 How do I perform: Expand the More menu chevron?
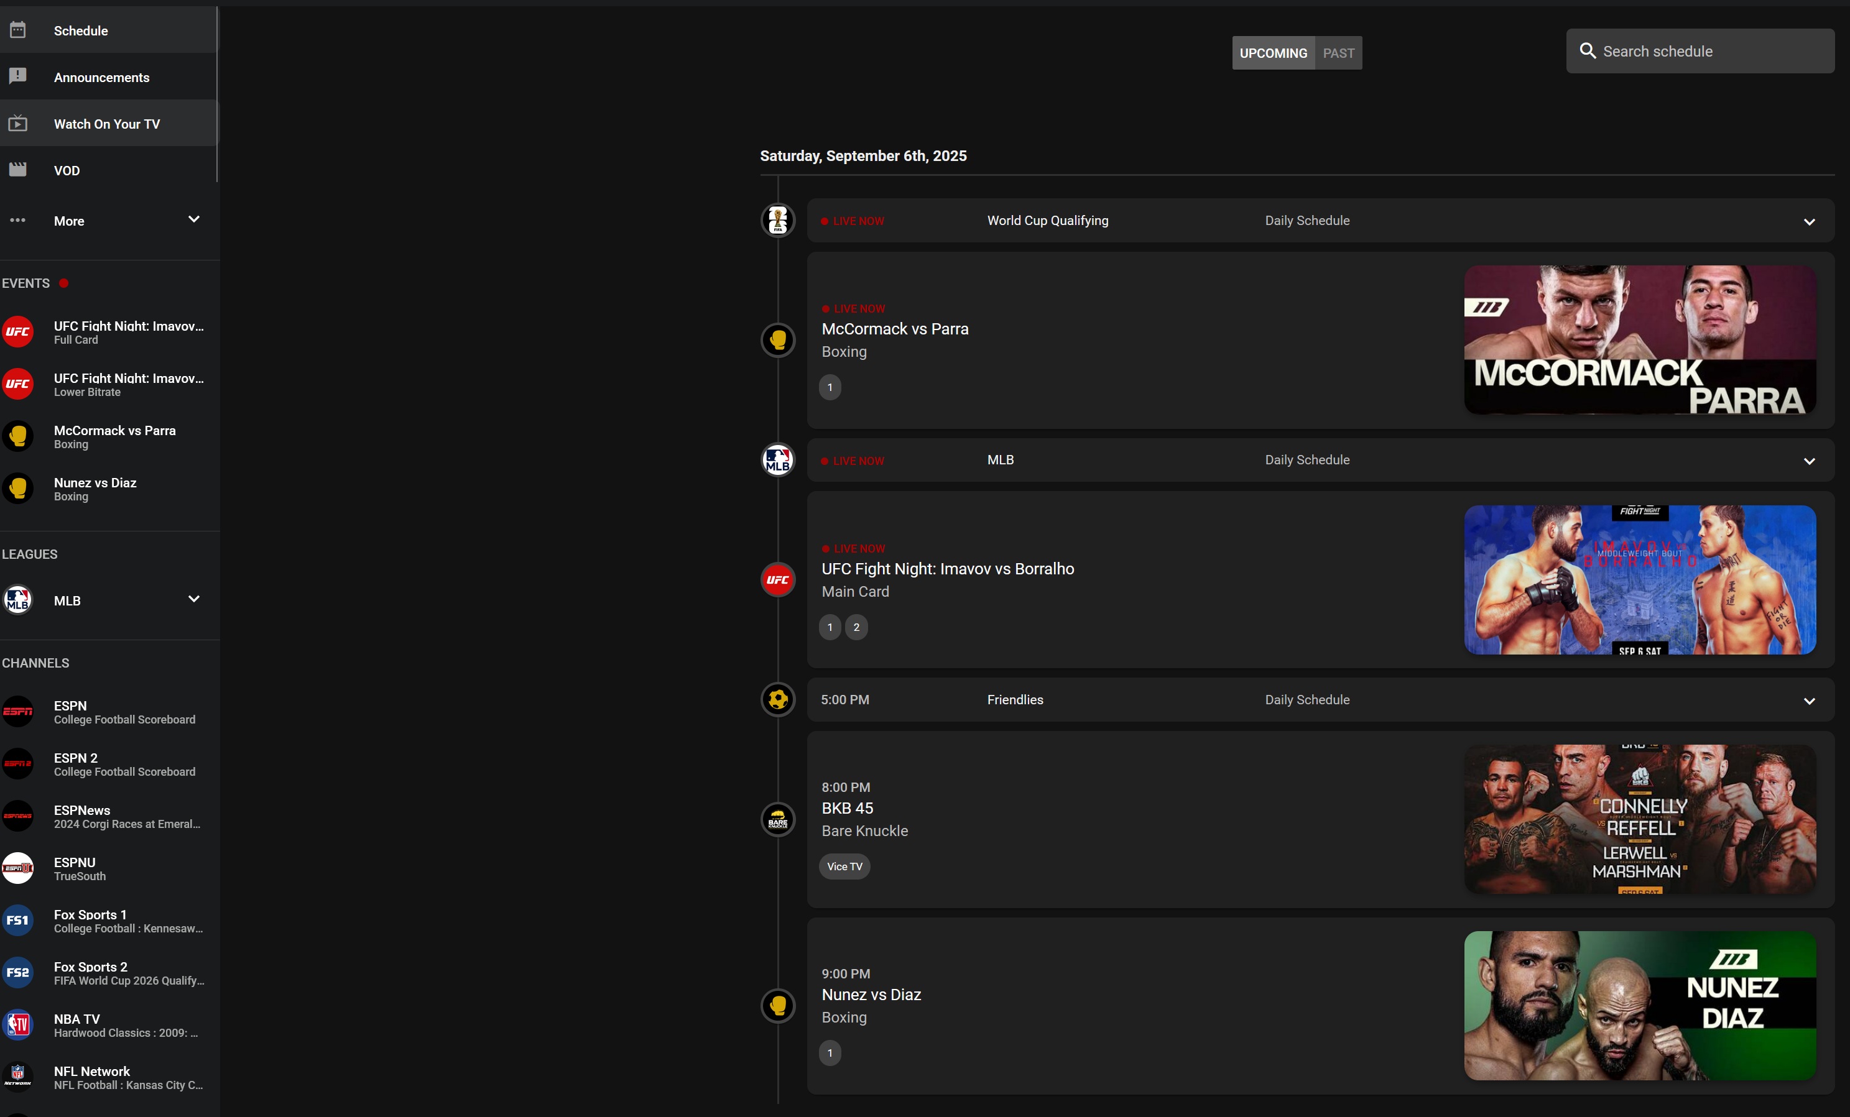(194, 219)
